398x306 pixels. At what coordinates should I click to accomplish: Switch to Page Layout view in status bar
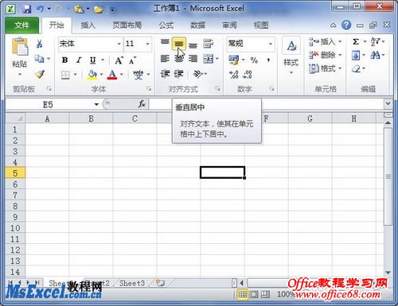tap(254, 294)
